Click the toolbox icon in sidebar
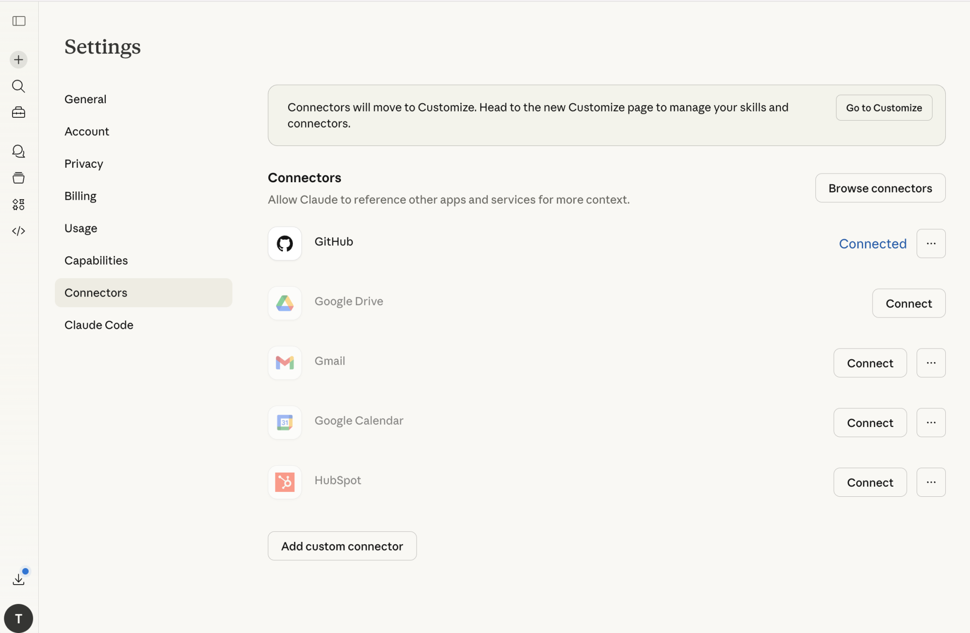 point(18,112)
